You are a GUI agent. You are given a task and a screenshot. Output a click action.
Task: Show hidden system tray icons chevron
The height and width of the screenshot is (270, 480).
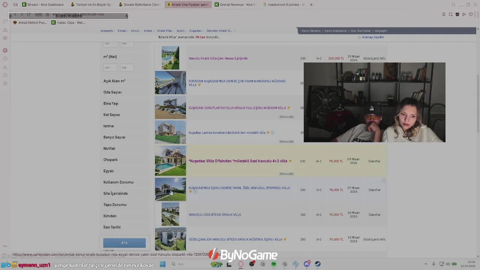[x=426, y=264]
